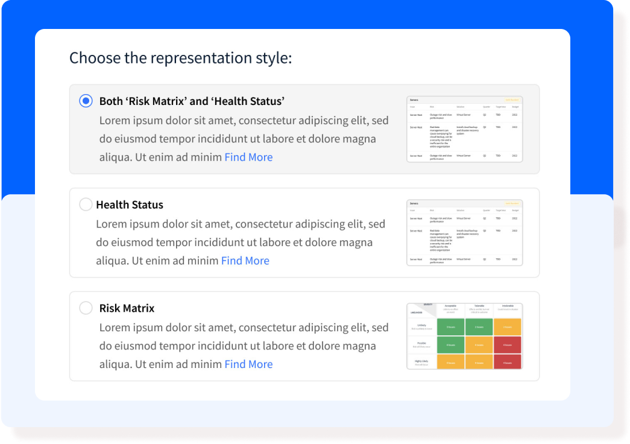
Task: Open the table preview thumbnail in Both option
Action: tap(464, 129)
